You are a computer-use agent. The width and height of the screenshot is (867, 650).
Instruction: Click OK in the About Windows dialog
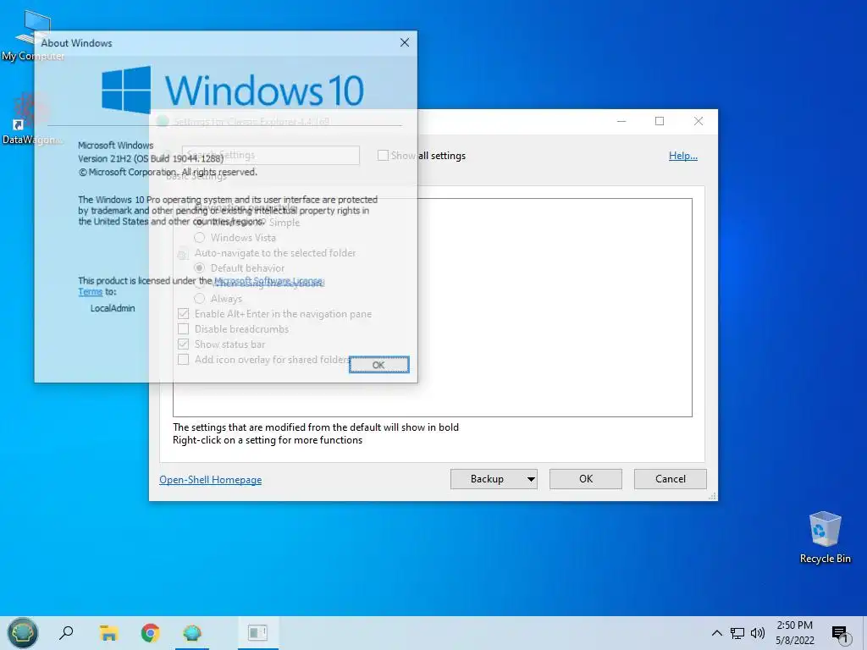click(x=378, y=365)
